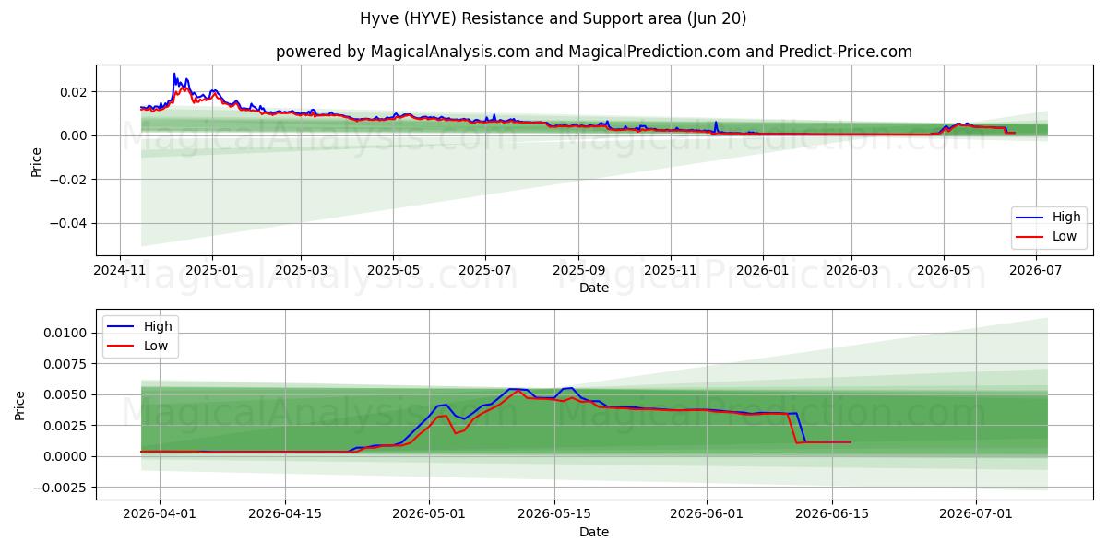Image resolution: width=1107 pixels, height=553 pixels.
Task: Click the '−0.0025' price tick on bottom chart
Action: click(x=62, y=488)
